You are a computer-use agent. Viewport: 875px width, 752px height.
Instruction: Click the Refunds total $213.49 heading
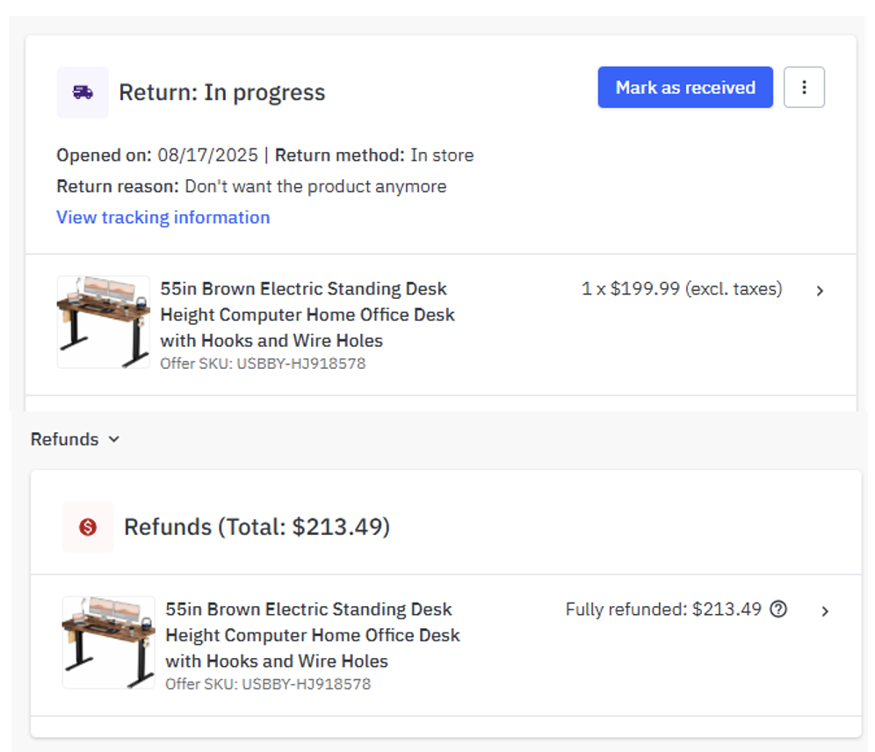point(257,527)
